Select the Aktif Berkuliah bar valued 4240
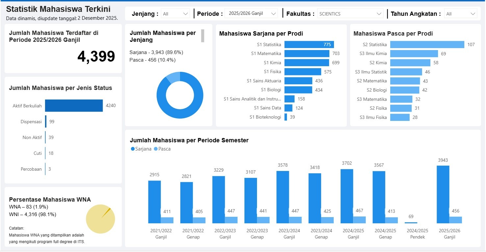 [x=74, y=106]
